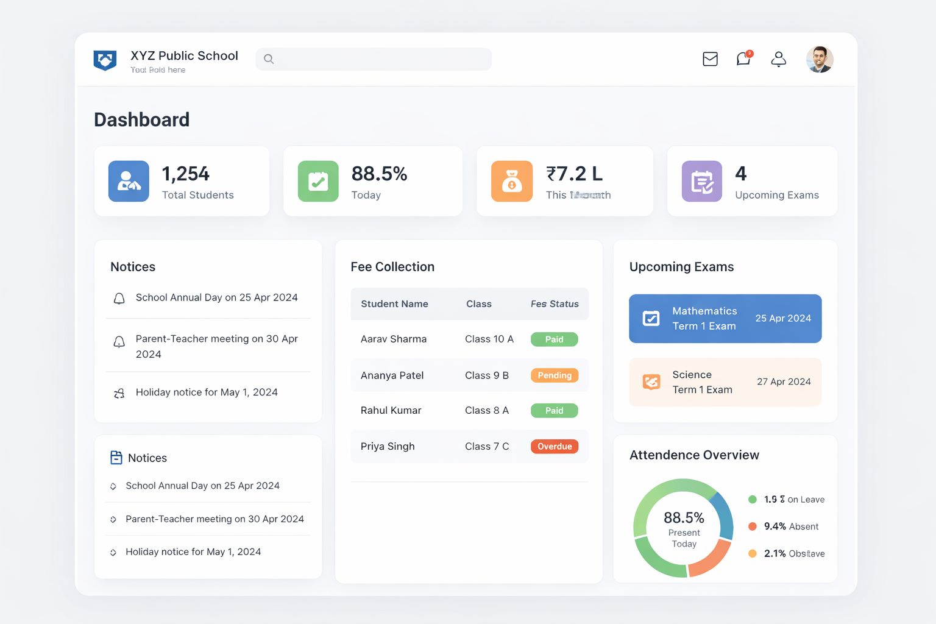Toggle the red Absent legend dot
This screenshot has width=936, height=624.
point(753,526)
